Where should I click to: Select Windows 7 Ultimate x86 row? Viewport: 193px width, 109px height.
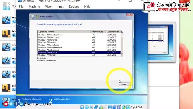(x=79, y=42)
